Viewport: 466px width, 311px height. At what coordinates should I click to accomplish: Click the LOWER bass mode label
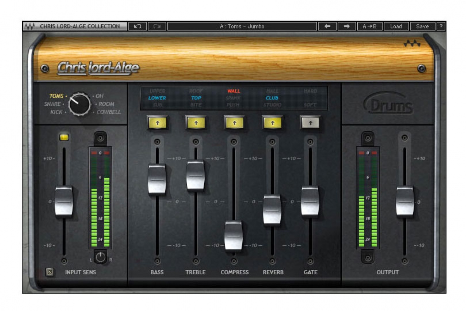click(x=157, y=98)
